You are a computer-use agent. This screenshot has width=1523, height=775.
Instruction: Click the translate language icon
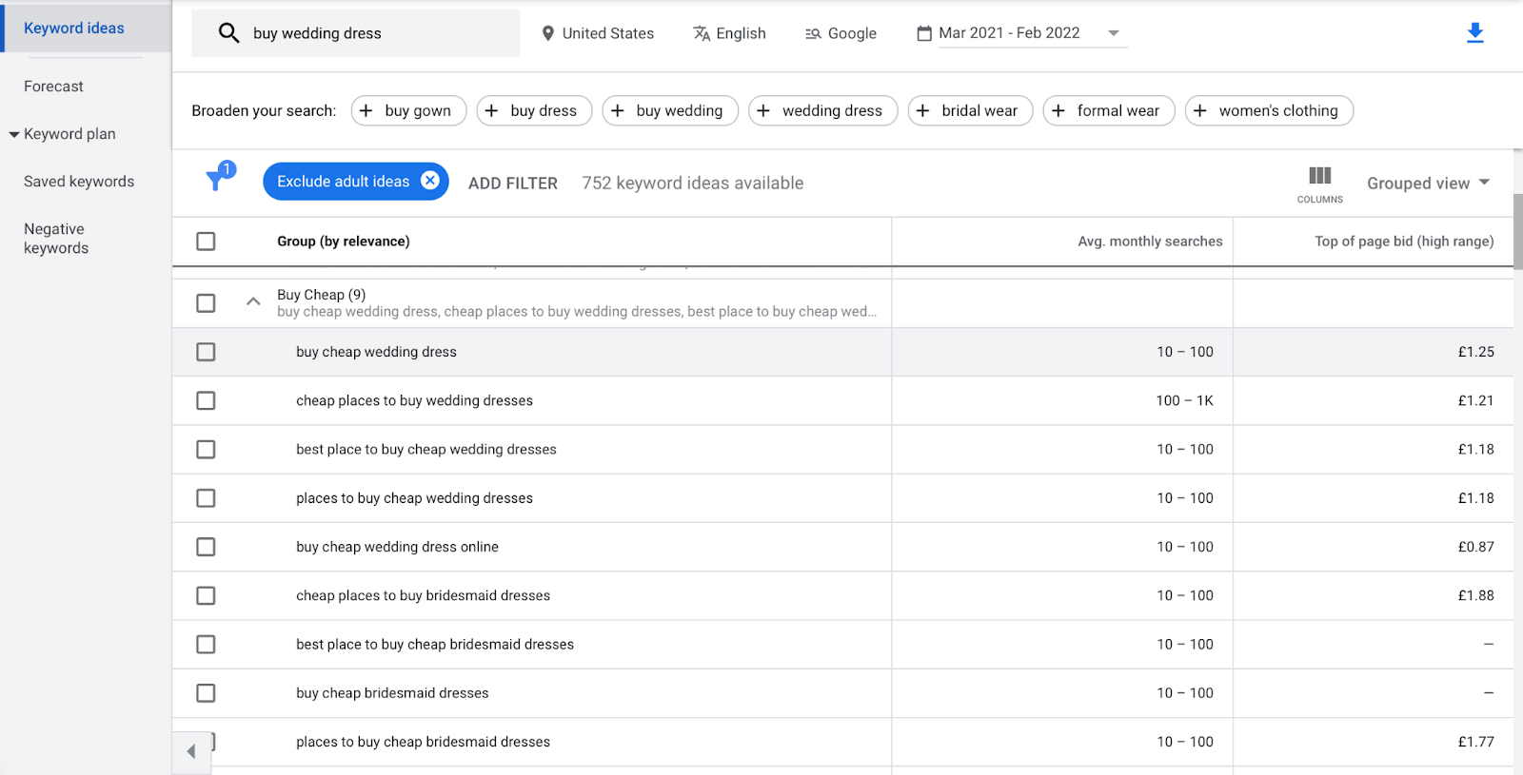pos(702,33)
